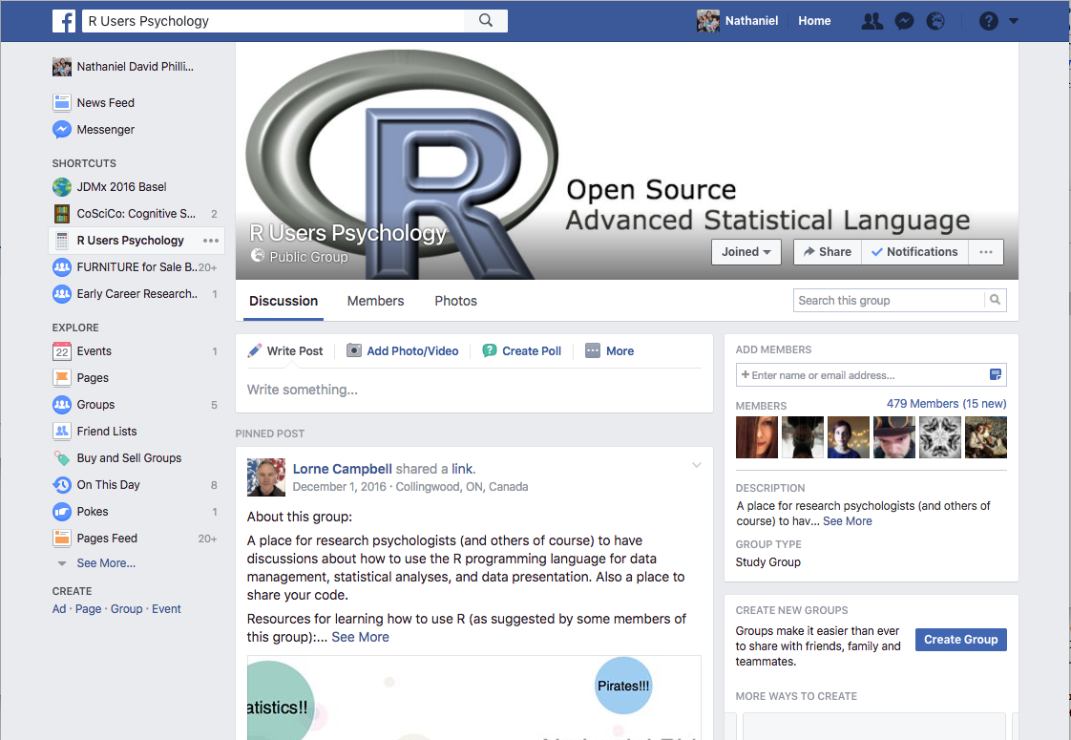Click the Group link under Create
This screenshot has width=1071, height=740.
click(126, 609)
